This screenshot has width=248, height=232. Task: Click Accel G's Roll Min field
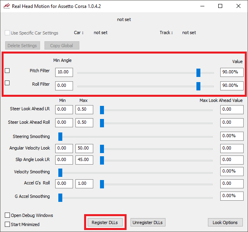coord(64,184)
